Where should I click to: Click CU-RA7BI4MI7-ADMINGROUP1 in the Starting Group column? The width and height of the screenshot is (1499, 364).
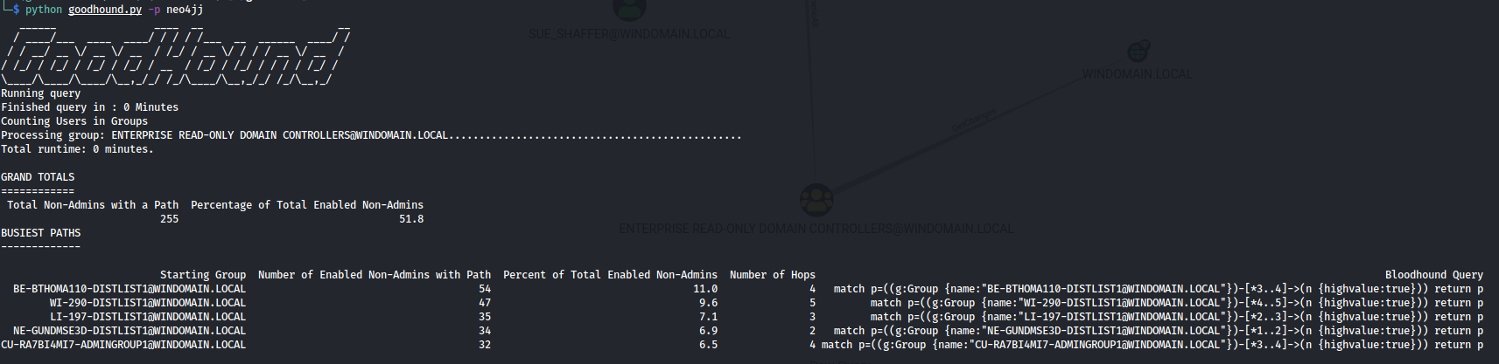[123, 345]
